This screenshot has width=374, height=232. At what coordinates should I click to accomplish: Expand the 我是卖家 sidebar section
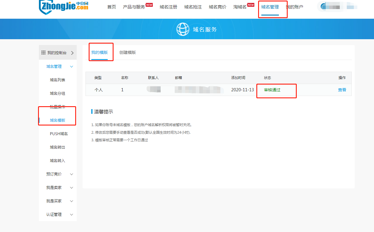pyautogui.click(x=72, y=188)
